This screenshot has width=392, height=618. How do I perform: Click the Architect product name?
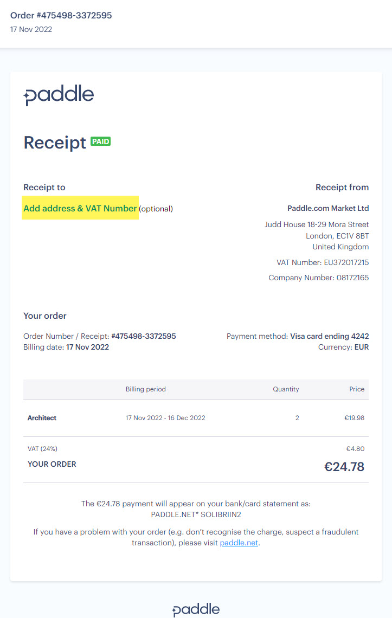click(x=42, y=418)
